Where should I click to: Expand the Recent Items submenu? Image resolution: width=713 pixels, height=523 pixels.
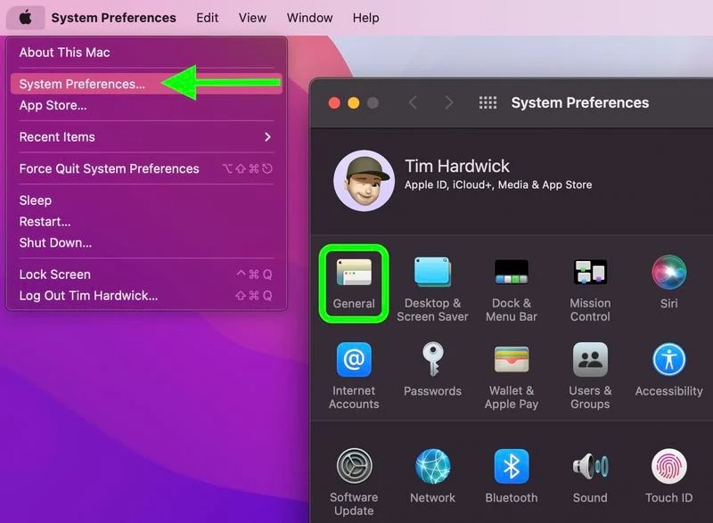coord(146,137)
